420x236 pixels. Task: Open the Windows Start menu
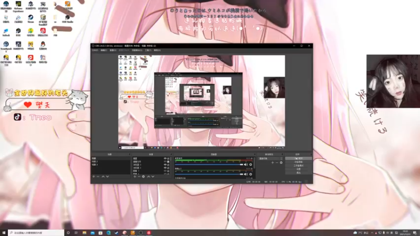point(4,233)
